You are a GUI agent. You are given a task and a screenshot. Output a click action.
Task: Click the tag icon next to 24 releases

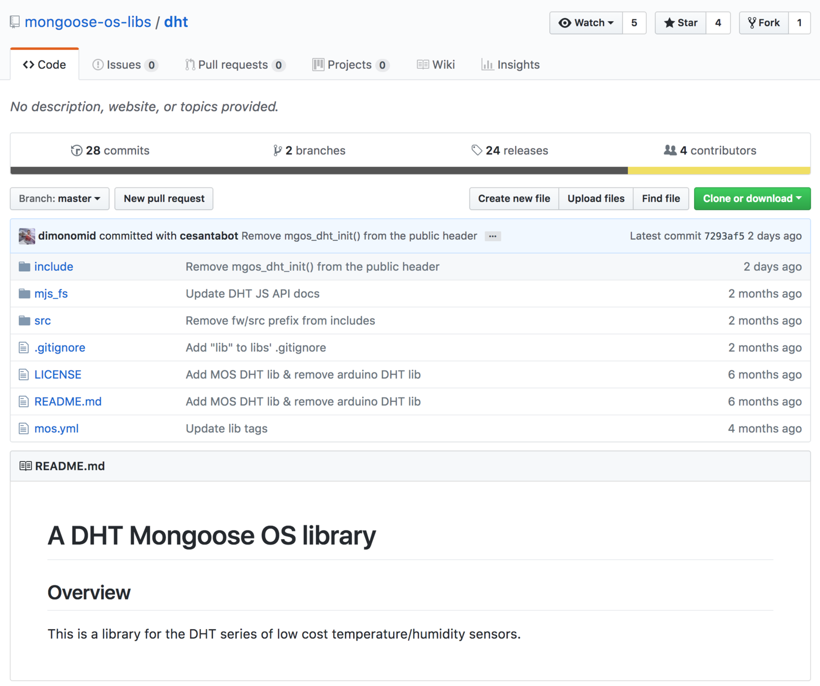(x=477, y=150)
